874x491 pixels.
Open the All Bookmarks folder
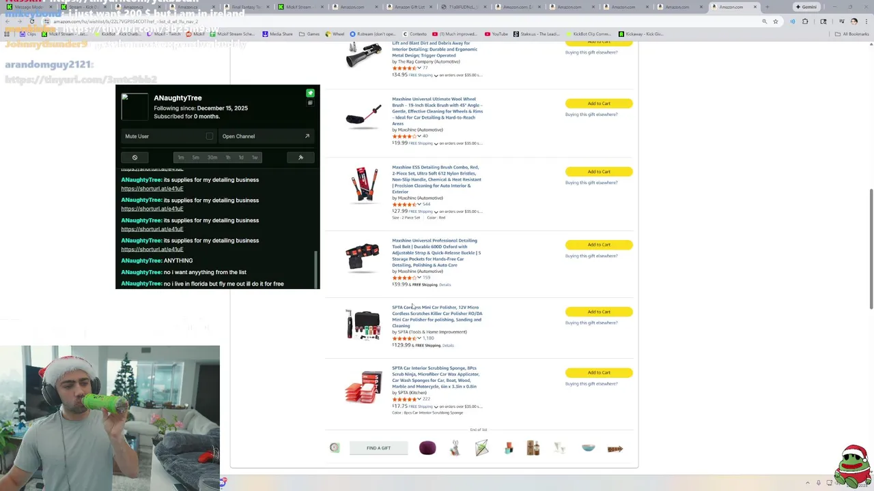click(853, 34)
